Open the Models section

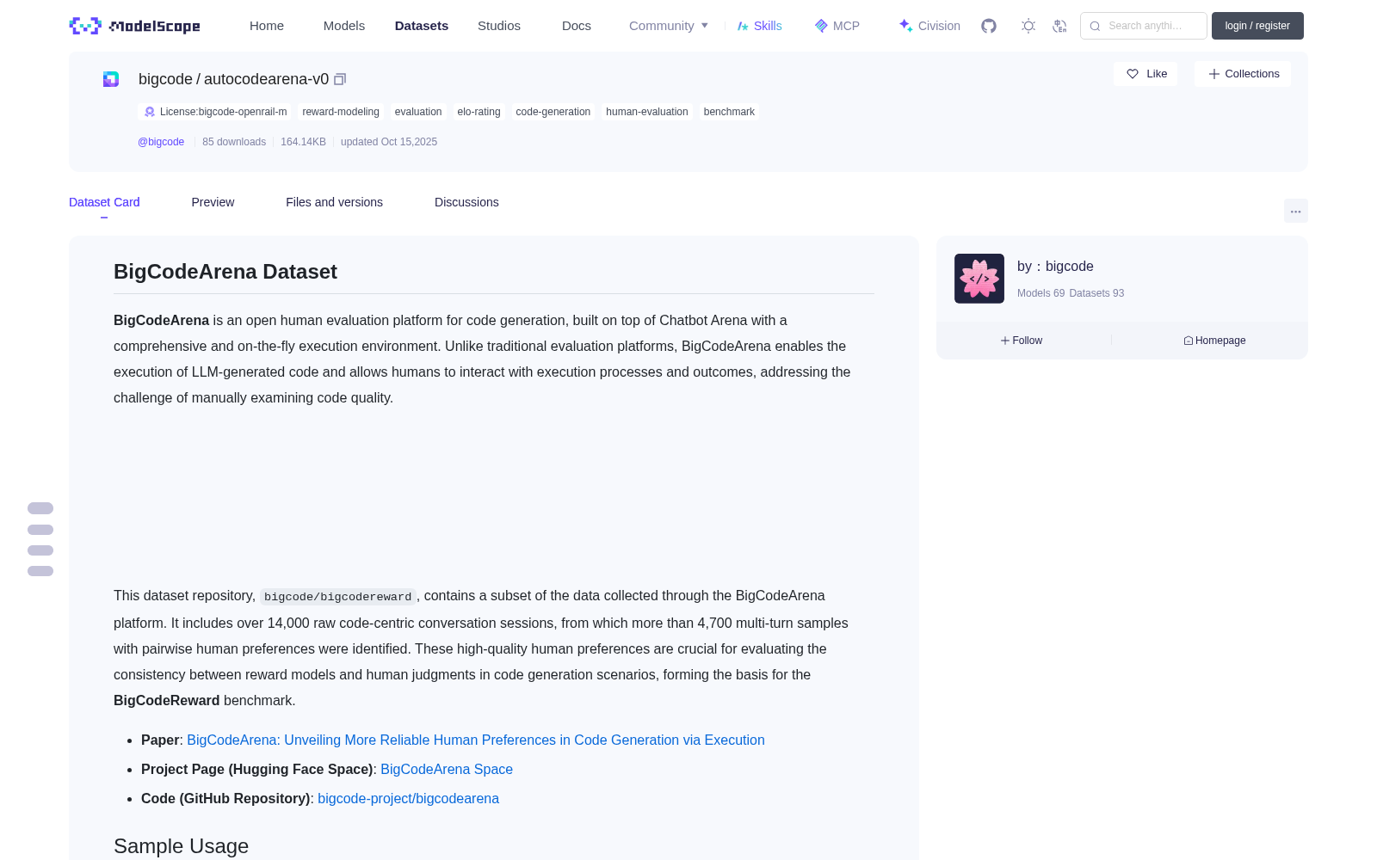click(344, 26)
